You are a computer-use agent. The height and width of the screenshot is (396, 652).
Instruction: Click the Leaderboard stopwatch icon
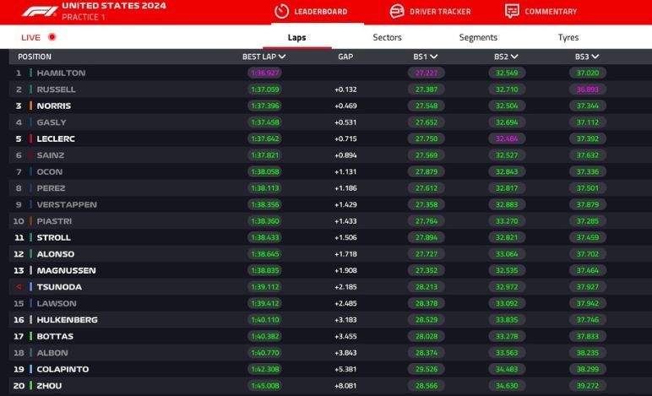(x=281, y=11)
